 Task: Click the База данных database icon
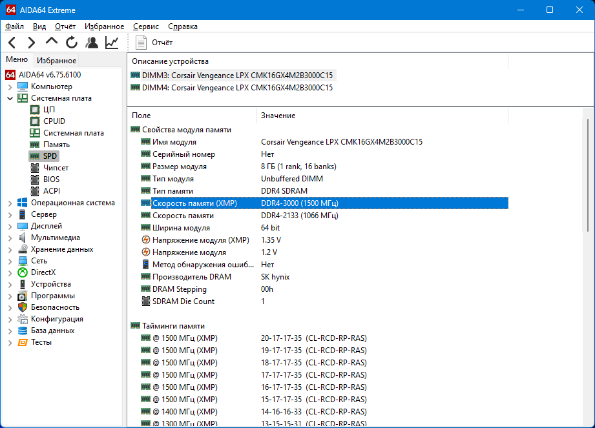coord(23,331)
